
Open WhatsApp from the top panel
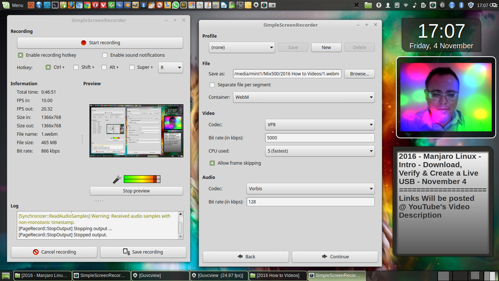[x=176, y=5]
